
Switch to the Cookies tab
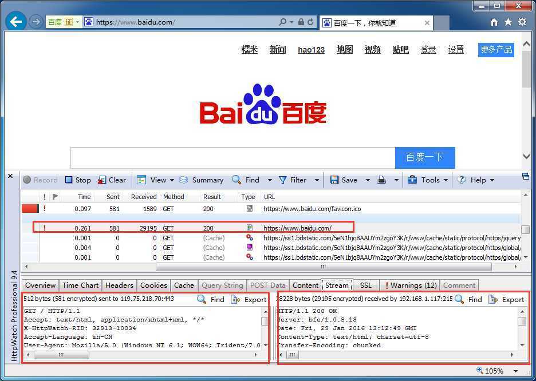point(153,285)
